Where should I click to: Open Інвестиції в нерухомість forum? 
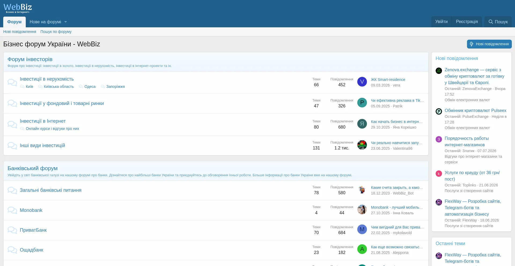tap(47, 79)
